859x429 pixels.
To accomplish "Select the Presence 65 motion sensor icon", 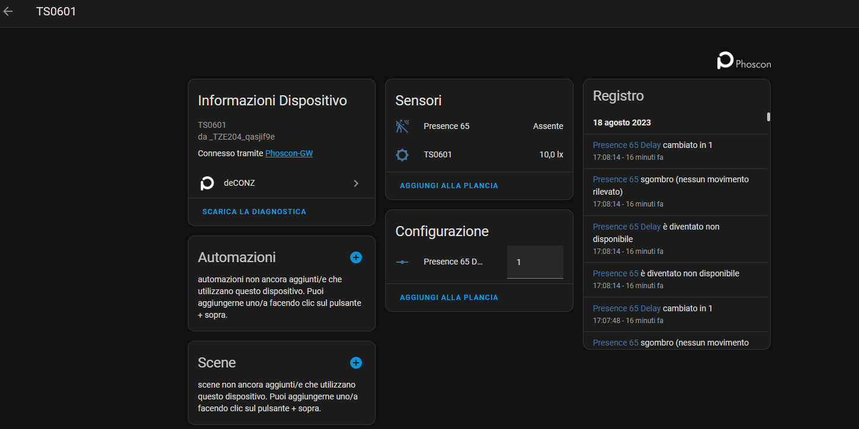I will pos(402,125).
